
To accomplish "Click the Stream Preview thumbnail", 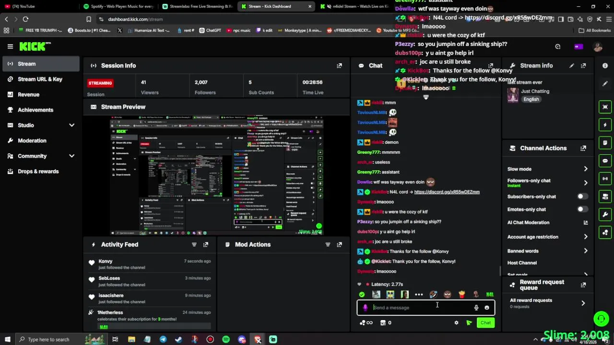I will point(216,175).
